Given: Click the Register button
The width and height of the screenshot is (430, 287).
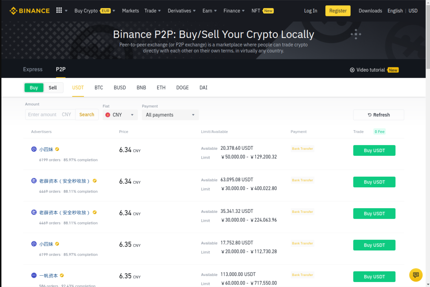Looking at the screenshot, I should pos(338,11).
